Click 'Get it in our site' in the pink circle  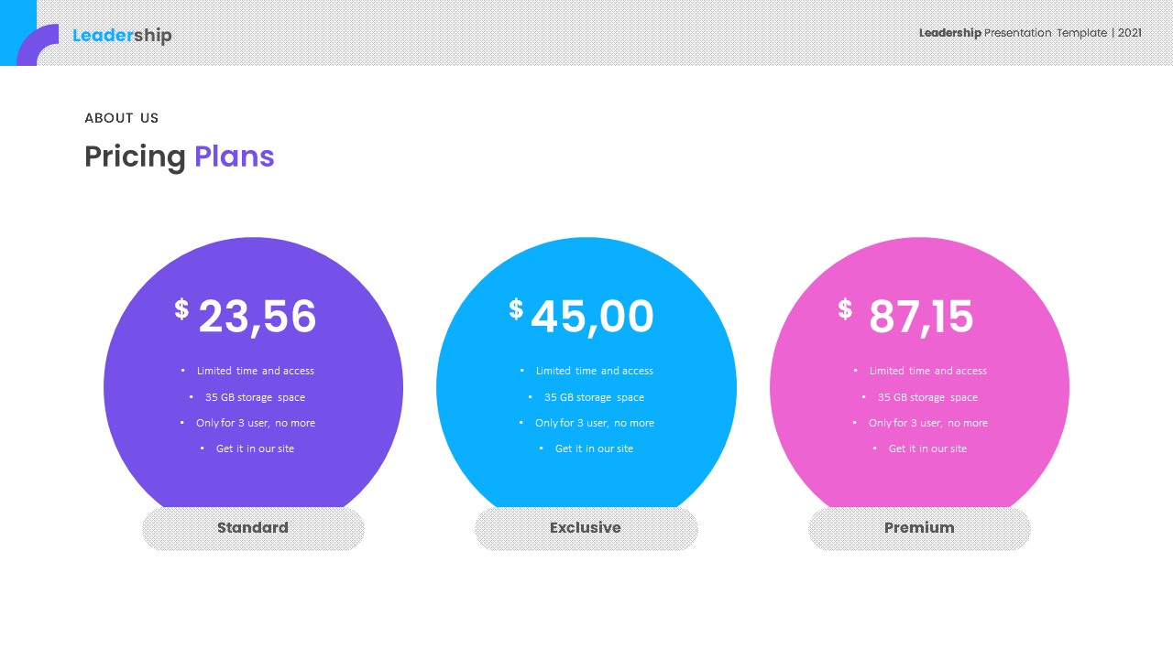coord(927,448)
